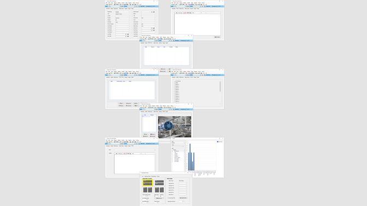Click inside the empty table with six column headers

click(167, 56)
